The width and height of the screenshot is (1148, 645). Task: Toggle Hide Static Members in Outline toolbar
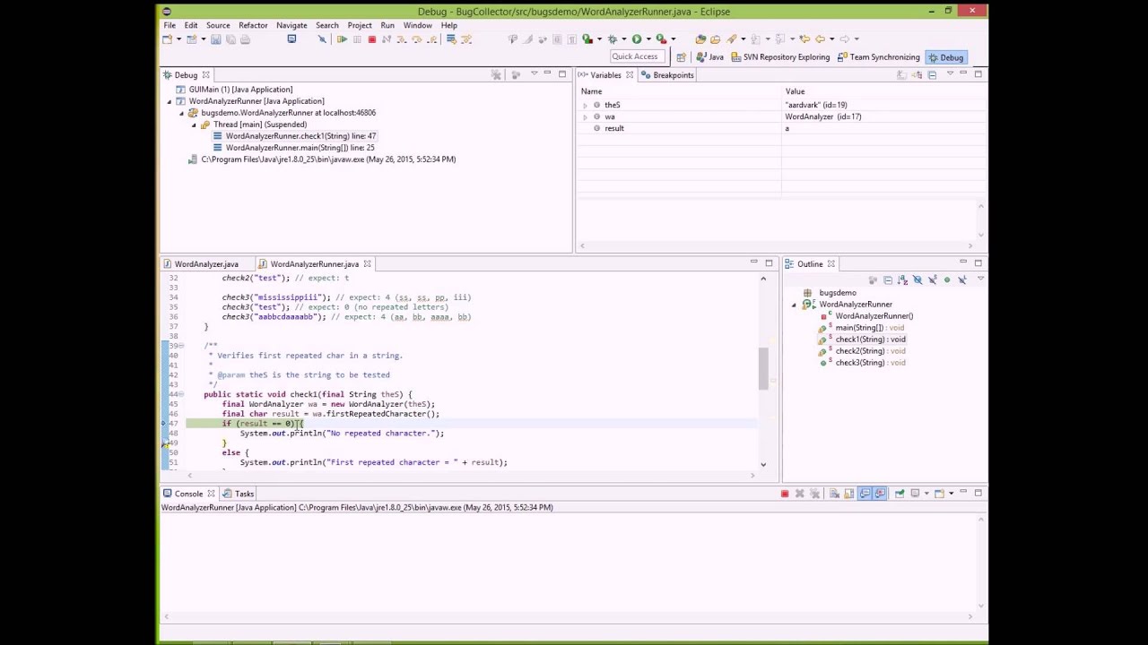point(933,279)
